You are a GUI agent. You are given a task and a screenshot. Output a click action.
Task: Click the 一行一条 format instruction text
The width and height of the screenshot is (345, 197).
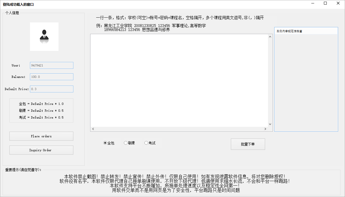pos(180,18)
